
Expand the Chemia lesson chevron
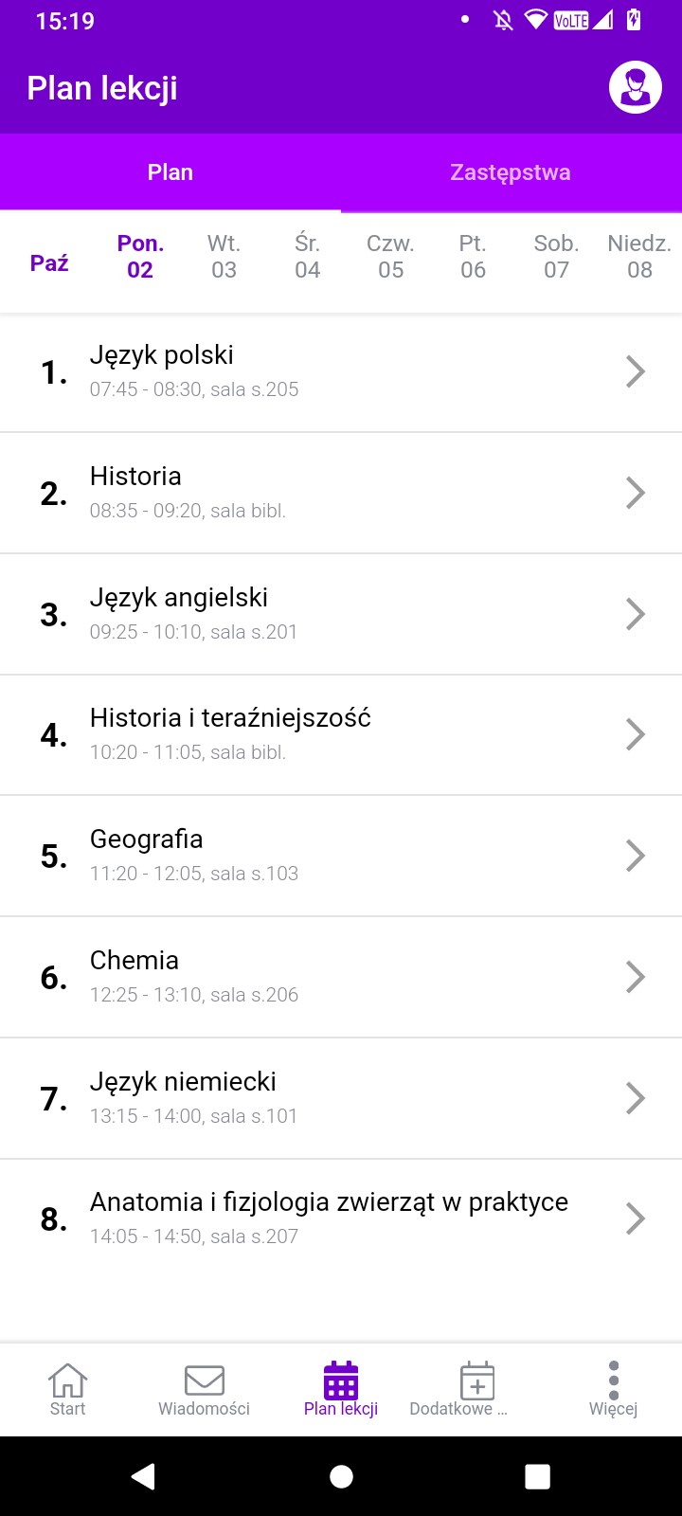point(636,977)
